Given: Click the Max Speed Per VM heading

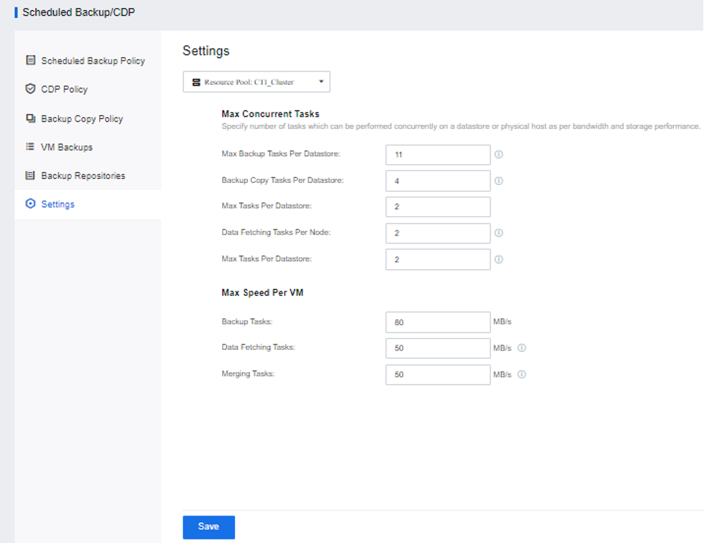Looking at the screenshot, I should [262, 292].
